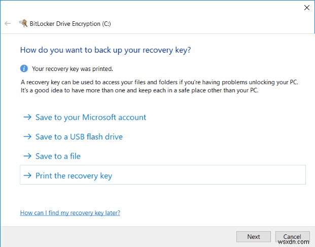Click the arrow beside Save to a file
The width and height of the screenshot is (315, 247).
27,156
